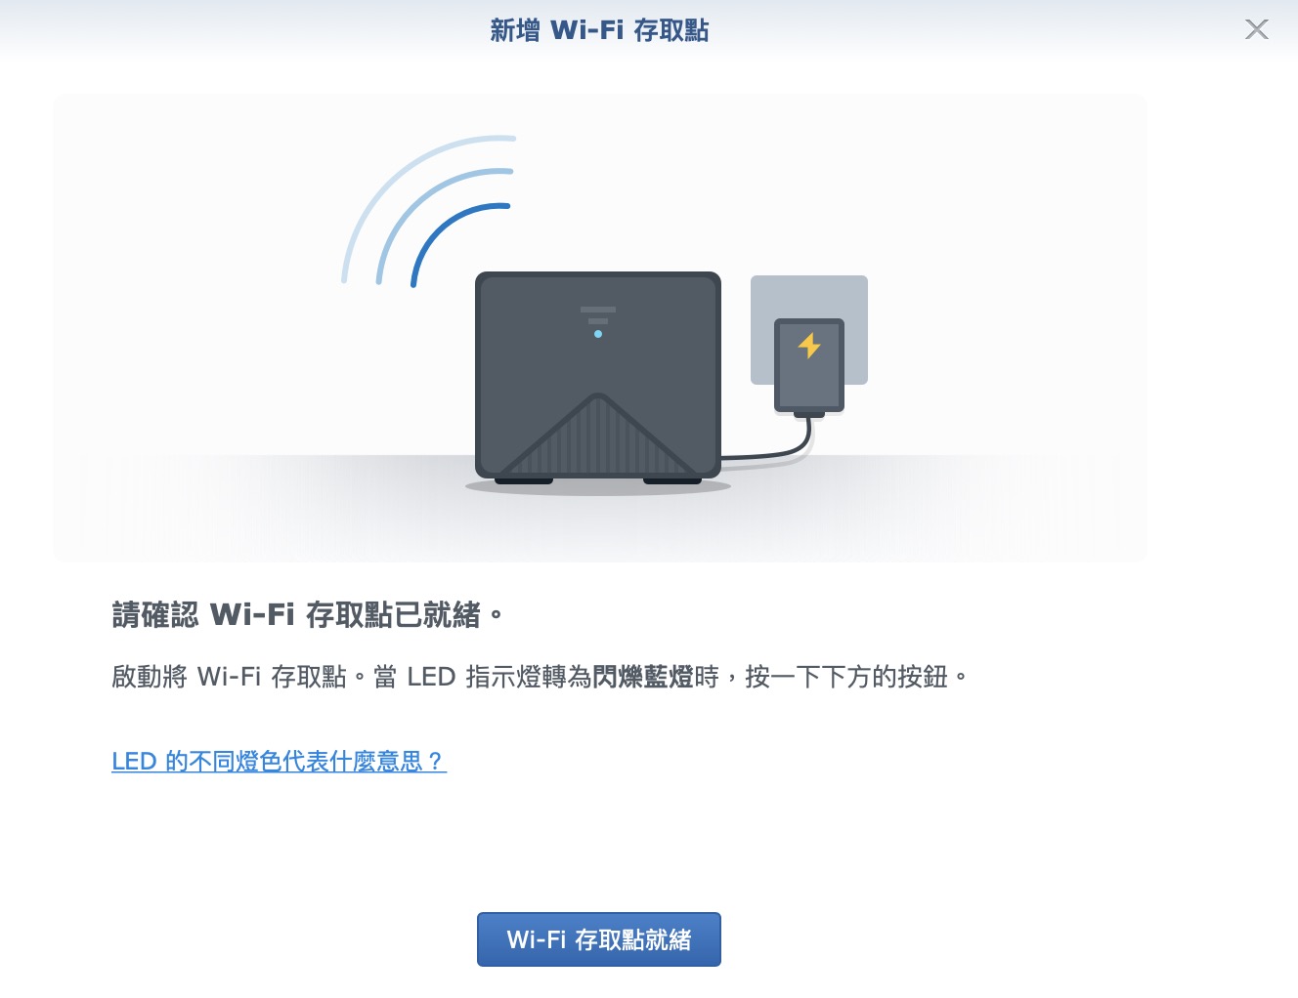Click the power adapter plugged into the outlet

809,367
